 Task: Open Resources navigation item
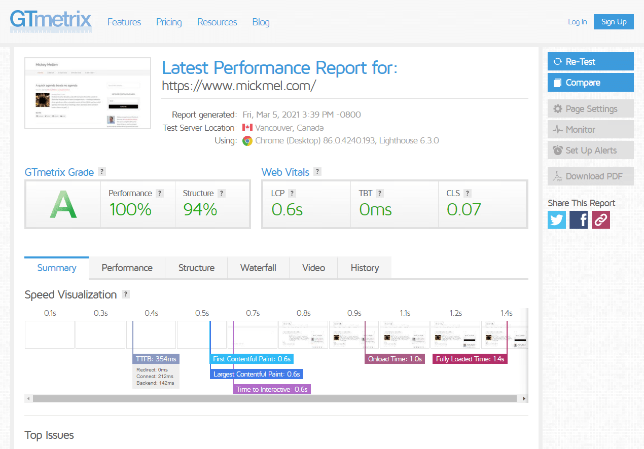coord(217,22)
